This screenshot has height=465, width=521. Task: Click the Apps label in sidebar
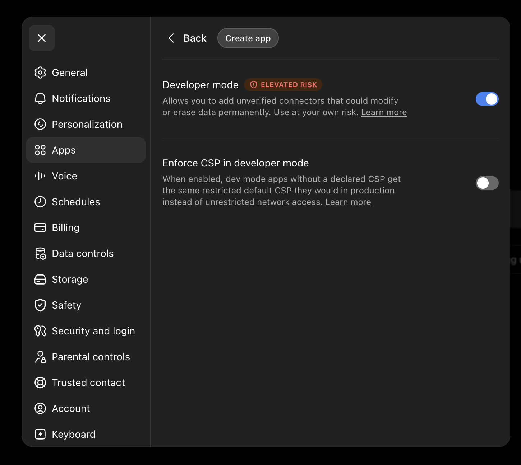coord(64,150)
